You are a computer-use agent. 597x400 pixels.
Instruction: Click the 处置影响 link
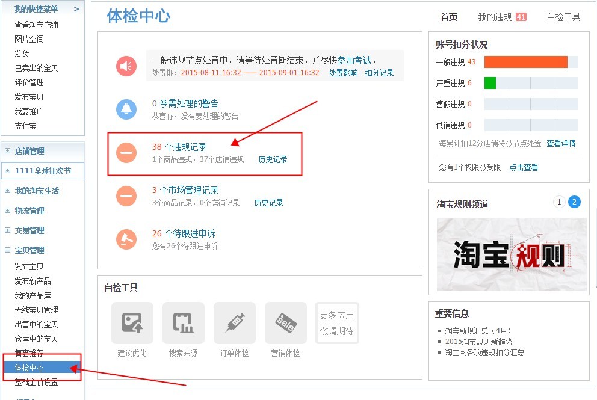pyautogui.click(x=343, y=73)
